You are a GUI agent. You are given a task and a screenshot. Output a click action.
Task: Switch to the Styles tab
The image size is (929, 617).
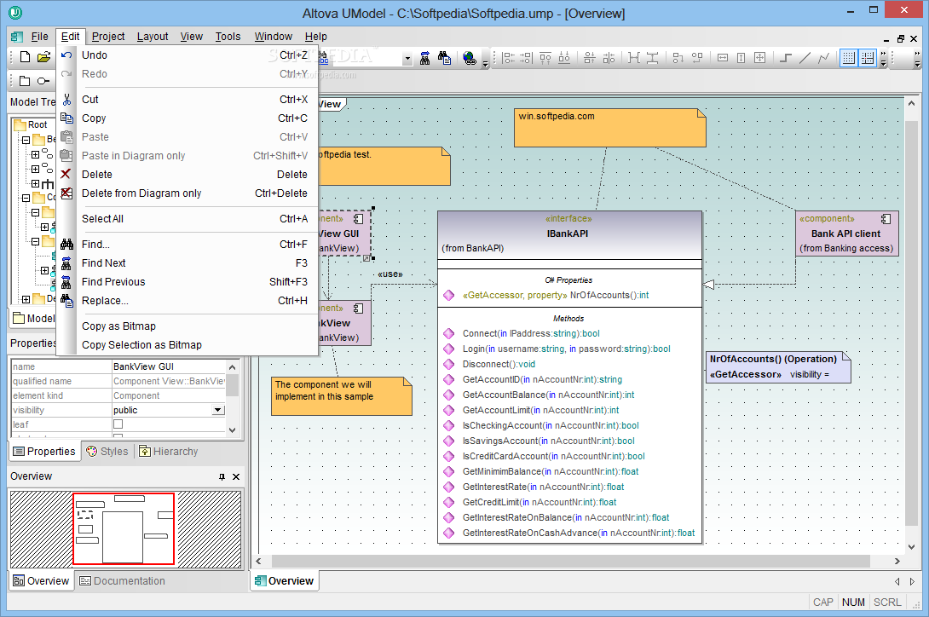pos(107,452)
